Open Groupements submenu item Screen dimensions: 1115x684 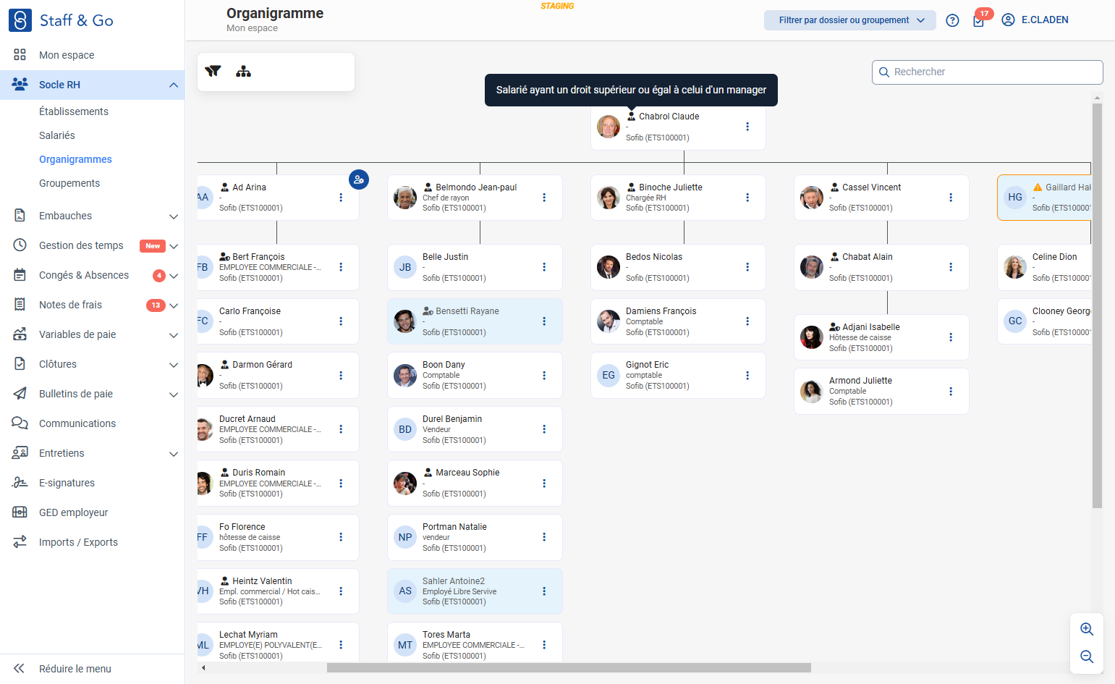click(x=69, y=183)
